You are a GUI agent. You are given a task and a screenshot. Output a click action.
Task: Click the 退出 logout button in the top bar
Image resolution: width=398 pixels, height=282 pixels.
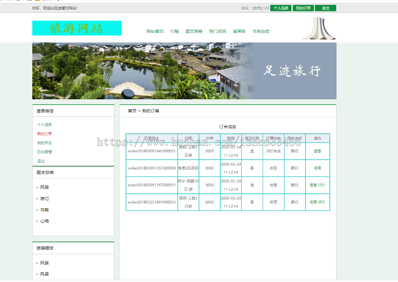326,8
